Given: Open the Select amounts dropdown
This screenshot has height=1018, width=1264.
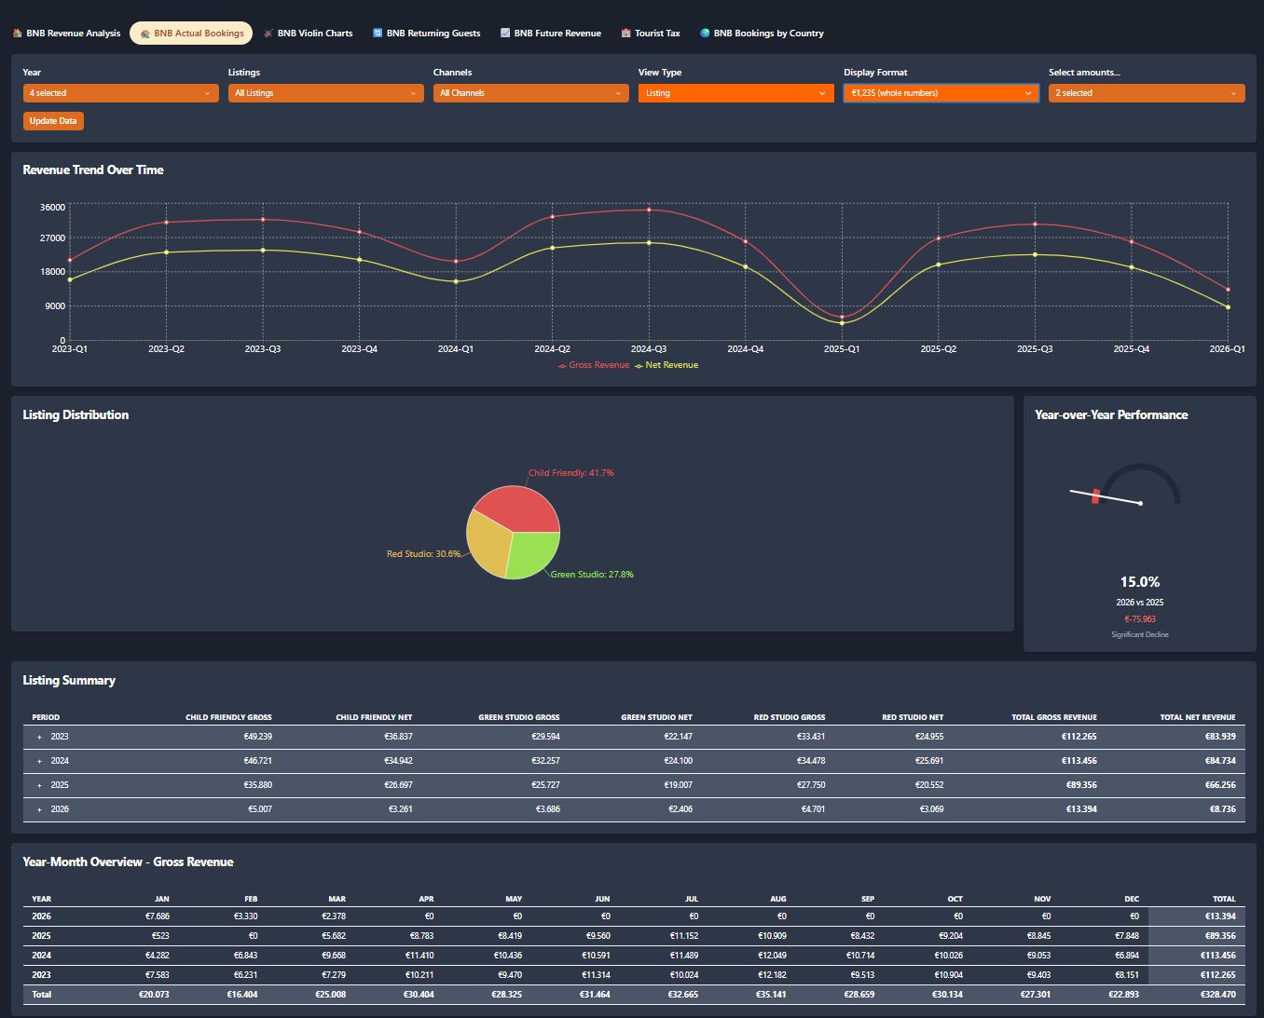Looking at the screenshot, I should click(x=1146, y=93).
